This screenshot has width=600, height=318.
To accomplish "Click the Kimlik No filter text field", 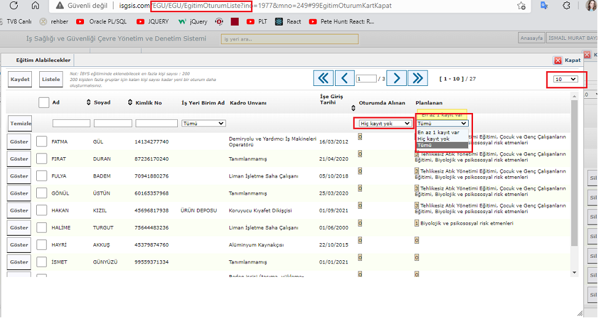I will click(x=156, y=123).
